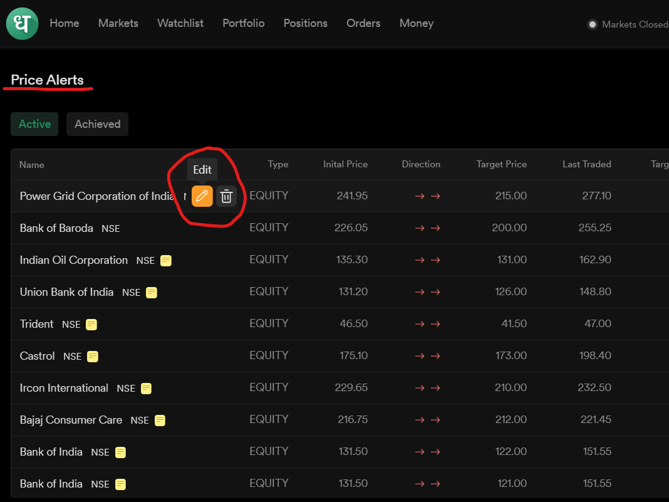Click the Indian Oil Corporation name
669x502 pixels.
click(x=74, y=260)
